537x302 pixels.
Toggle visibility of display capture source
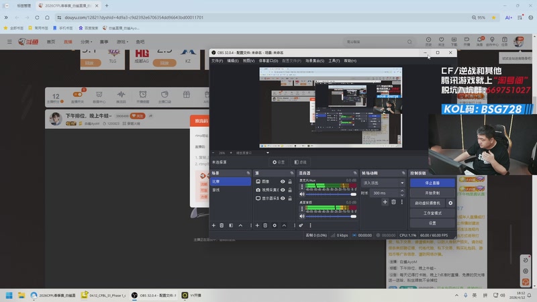point(283,198)
